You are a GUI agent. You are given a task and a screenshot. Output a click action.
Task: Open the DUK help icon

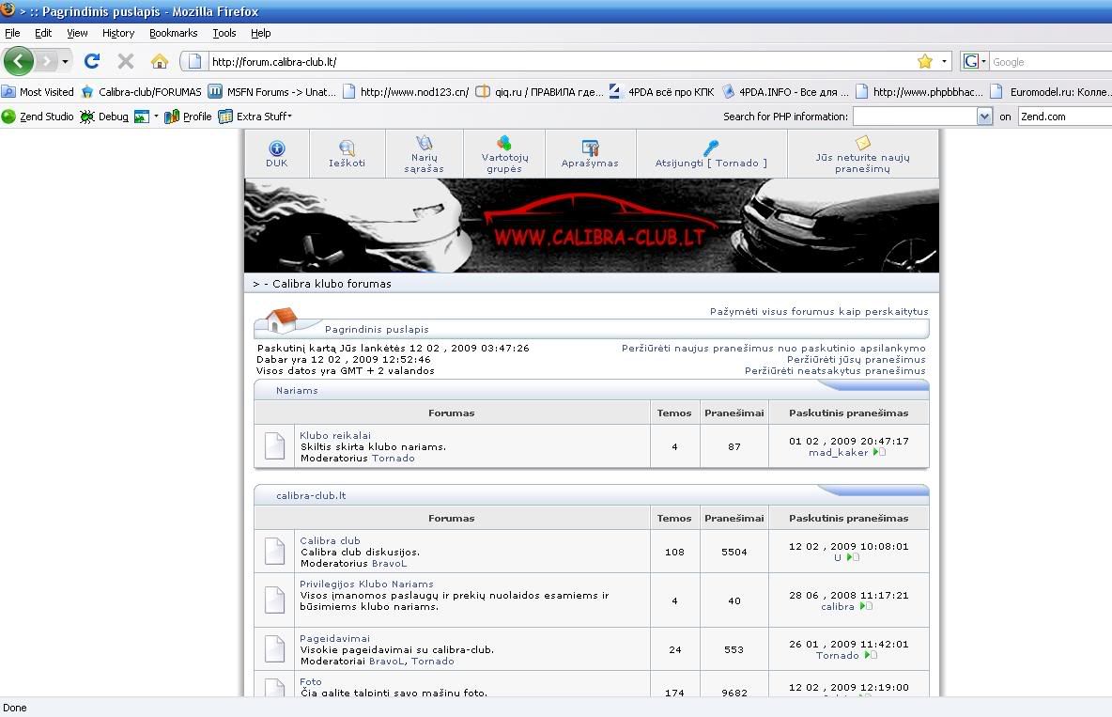pyautogui.click(x=276, y=148)
